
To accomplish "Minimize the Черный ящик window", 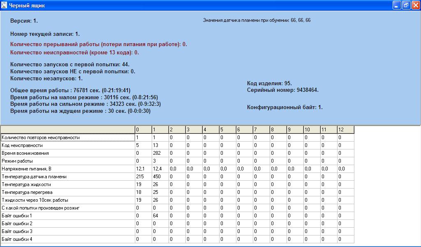I will (x=397, y=5).
